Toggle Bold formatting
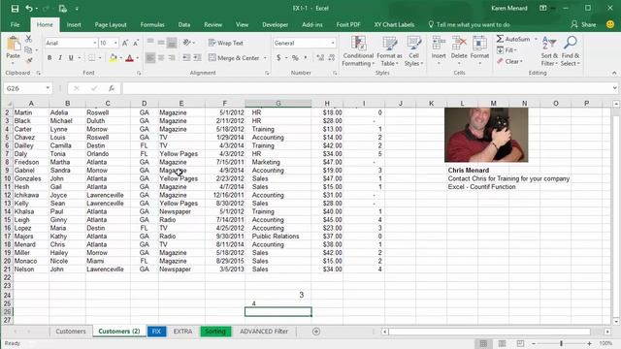621x349 pixels. coord(49,58)
